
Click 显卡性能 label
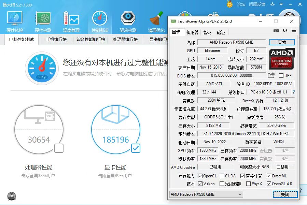[x=115, y=167]
